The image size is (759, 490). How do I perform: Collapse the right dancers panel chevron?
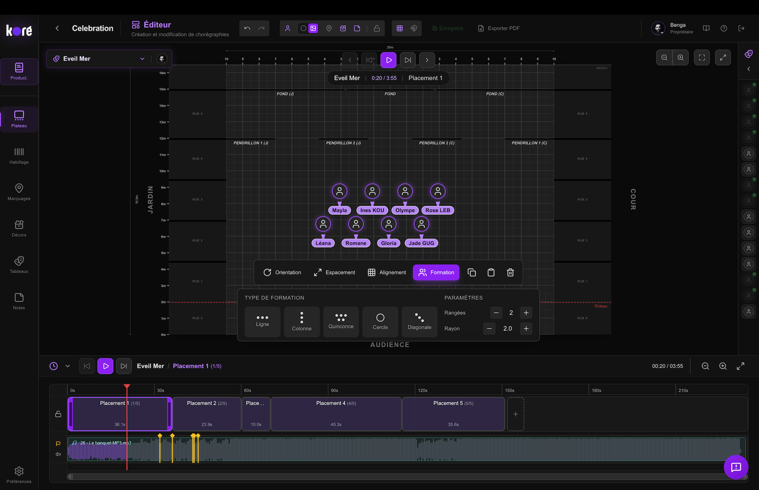coord(749,69)
